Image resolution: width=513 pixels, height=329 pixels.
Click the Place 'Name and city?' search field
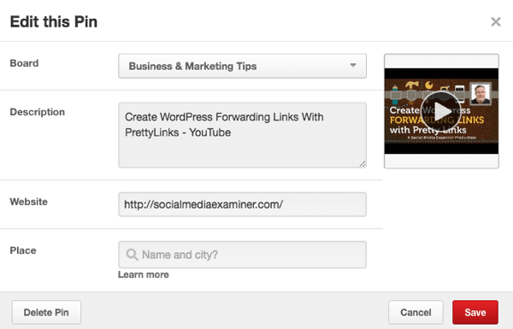[243, 255]
